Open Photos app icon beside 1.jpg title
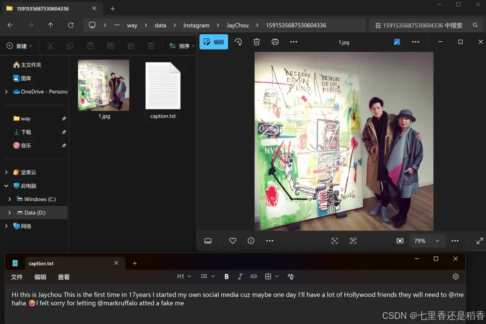486x324 pixels. click(x=397, y=42)
